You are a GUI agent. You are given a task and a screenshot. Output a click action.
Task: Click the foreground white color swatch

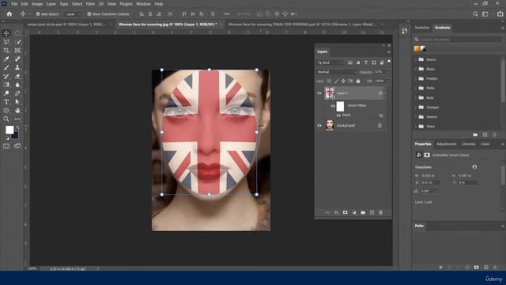9,130
